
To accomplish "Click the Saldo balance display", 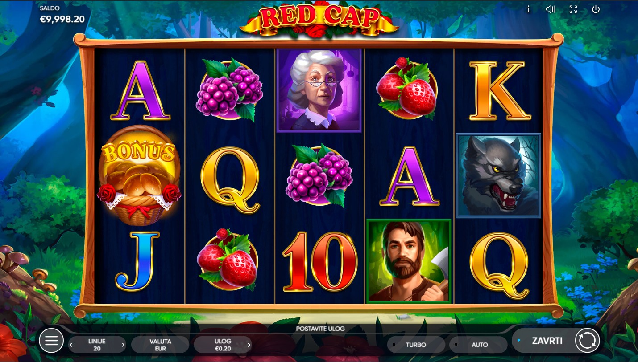I will coord(62,15).
